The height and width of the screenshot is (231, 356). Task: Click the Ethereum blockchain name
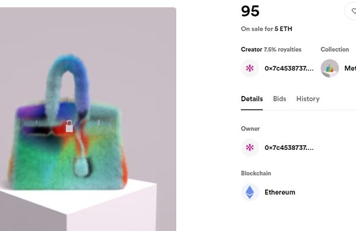(280, 192)
